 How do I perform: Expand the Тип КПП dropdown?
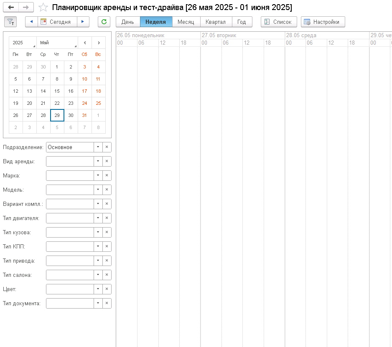98,246
